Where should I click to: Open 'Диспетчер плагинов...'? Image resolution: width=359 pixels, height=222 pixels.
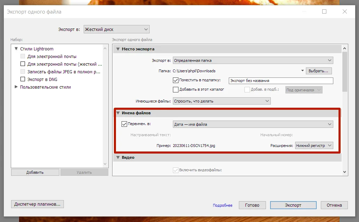pyautogui.click(x=37, y=204)
